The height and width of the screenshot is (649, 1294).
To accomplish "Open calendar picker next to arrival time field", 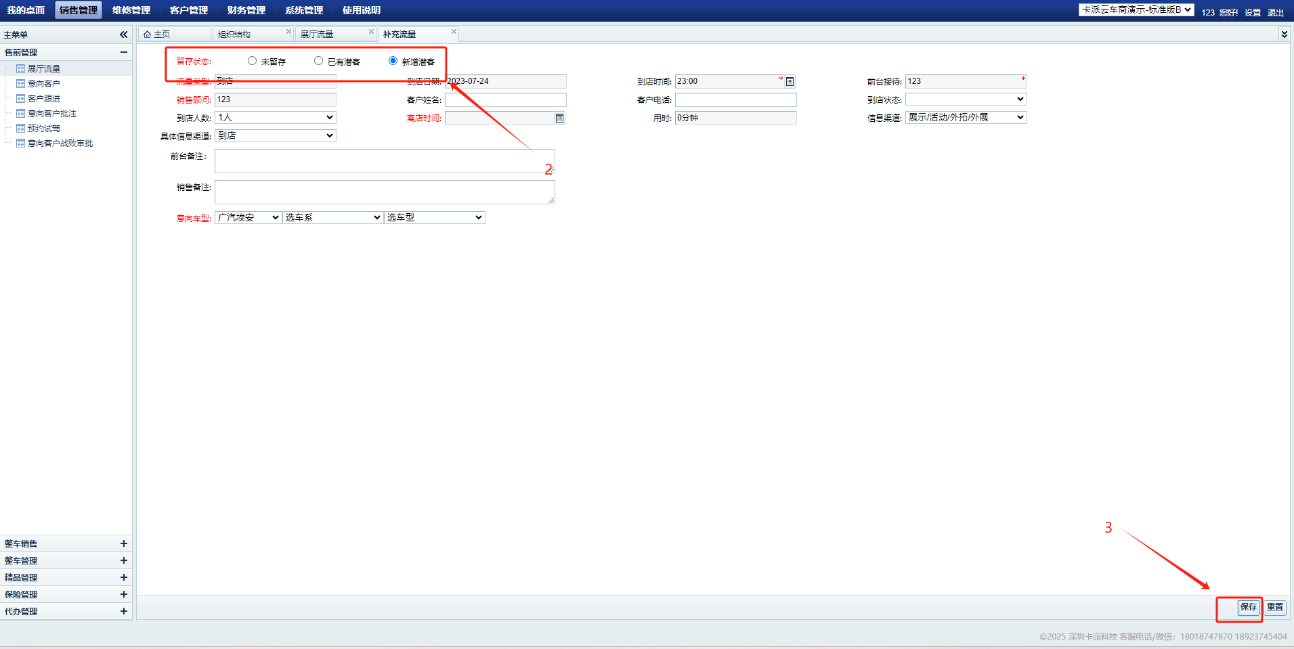I will 790,82.
